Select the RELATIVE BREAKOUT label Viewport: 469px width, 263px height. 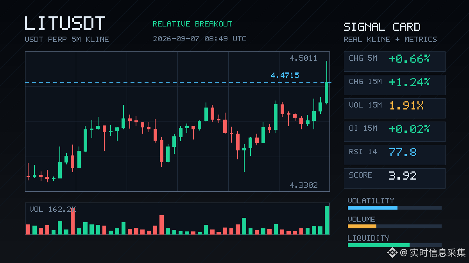coord(192,24)
